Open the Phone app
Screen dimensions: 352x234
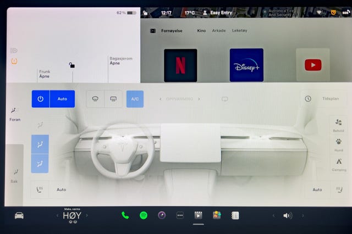tap(125, 215)
